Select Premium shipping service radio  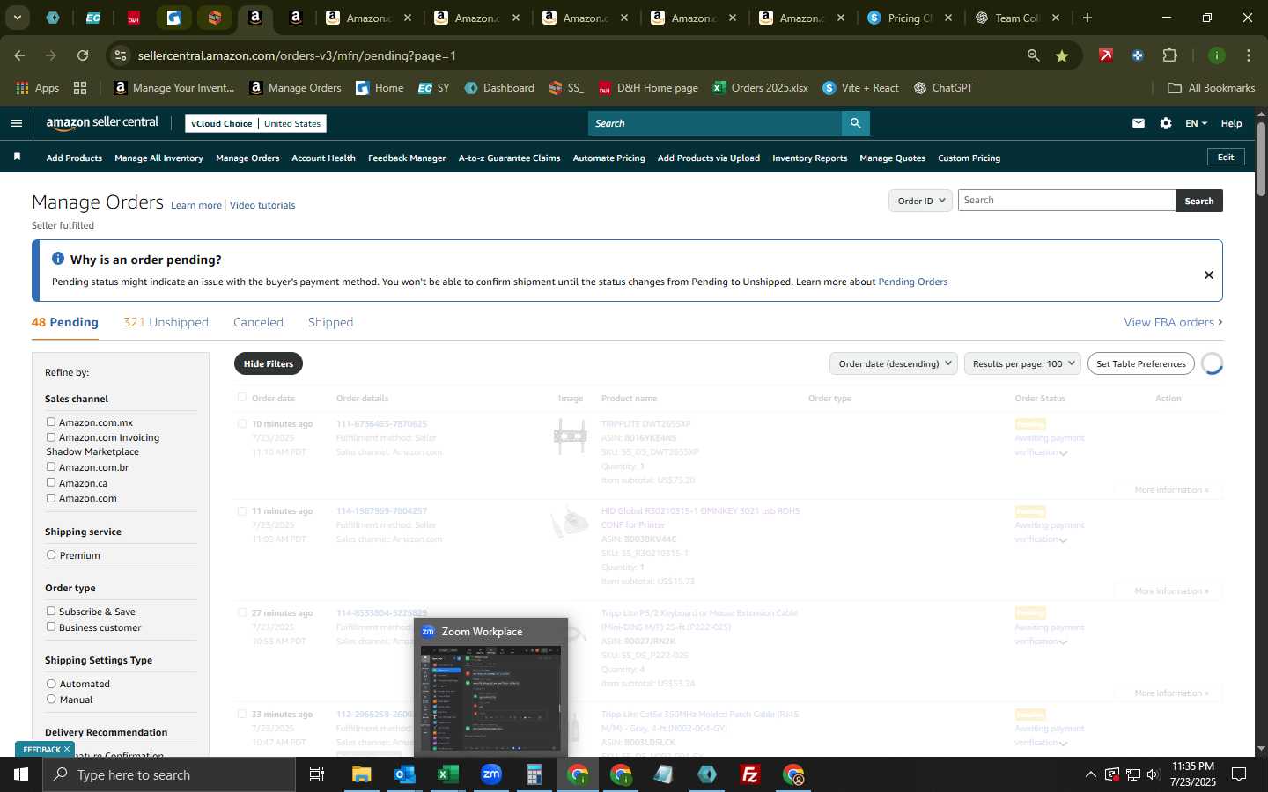(51, 554)
